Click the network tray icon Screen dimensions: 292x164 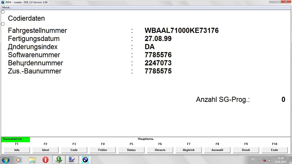click(264, 160)
